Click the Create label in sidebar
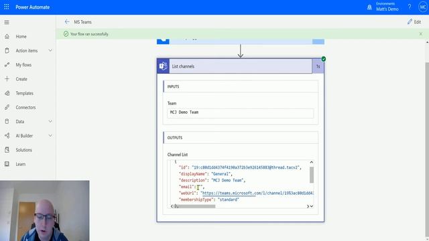Viewport: 429px width, 241px height. pos(21,79)
